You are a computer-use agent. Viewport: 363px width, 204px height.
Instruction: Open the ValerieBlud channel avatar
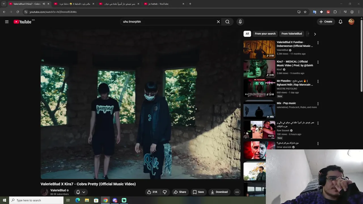45,192
